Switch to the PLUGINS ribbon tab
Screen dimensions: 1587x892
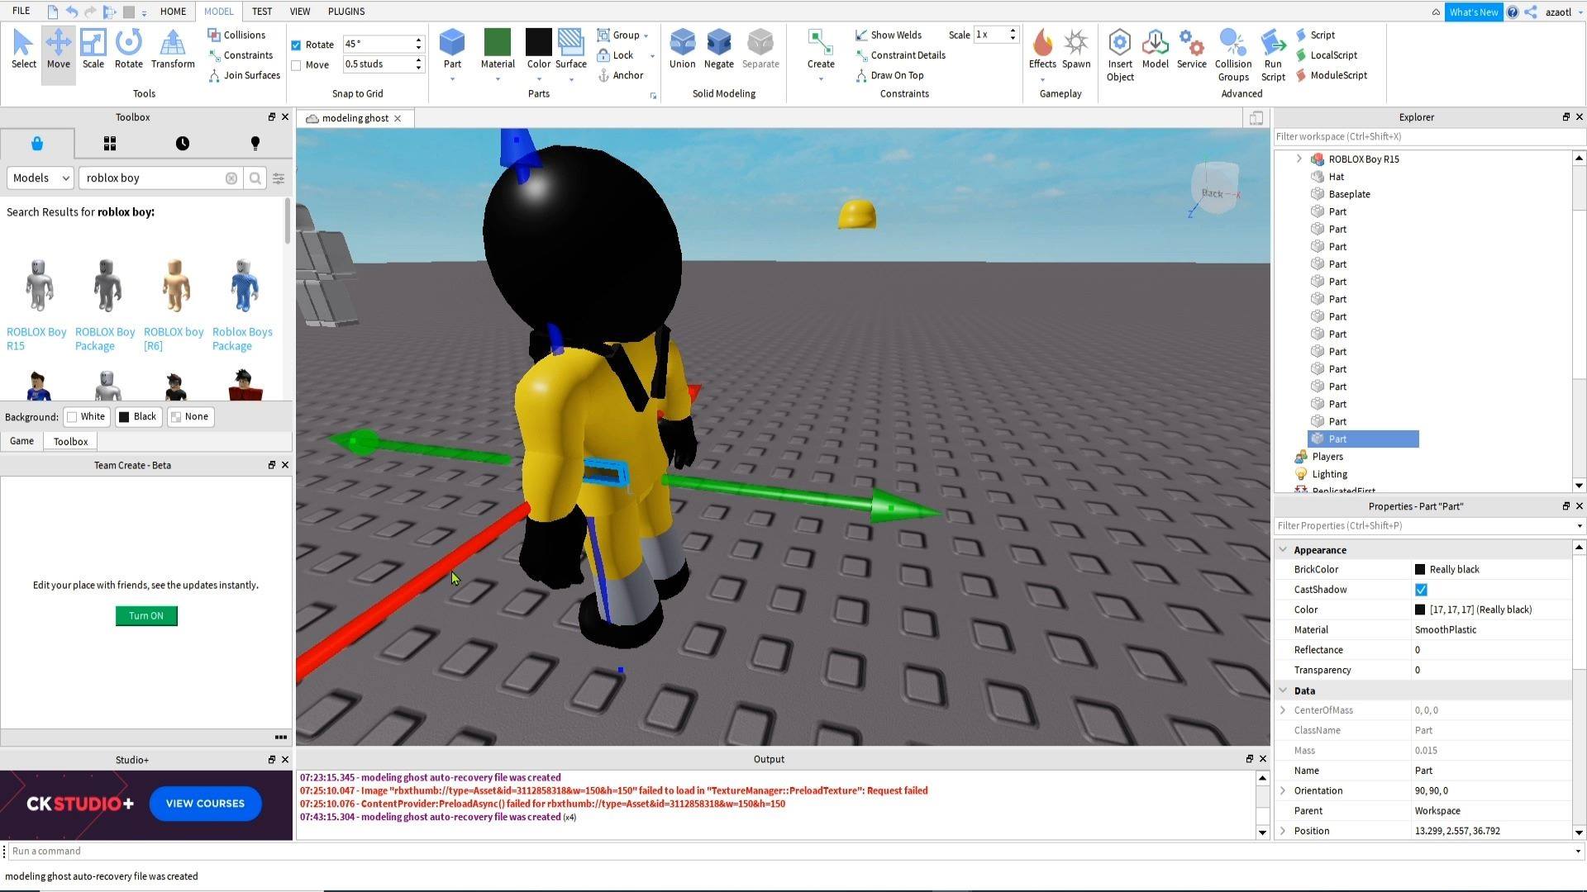point(346,12)
